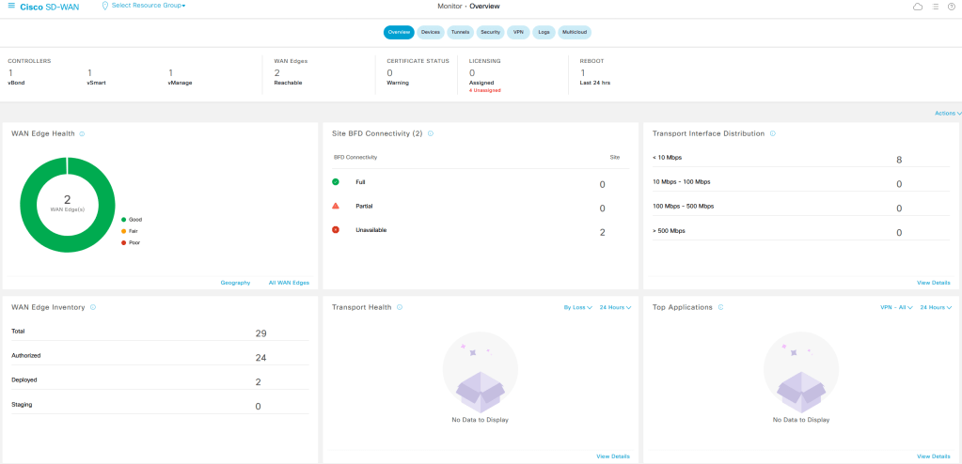
Task: Click info icon beside Transport Interface Distribution
Action: tap(773, 133)
